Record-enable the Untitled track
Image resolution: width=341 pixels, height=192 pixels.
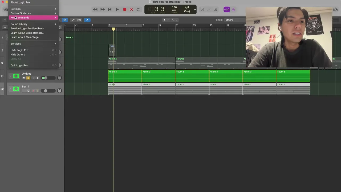pos(33,78)
